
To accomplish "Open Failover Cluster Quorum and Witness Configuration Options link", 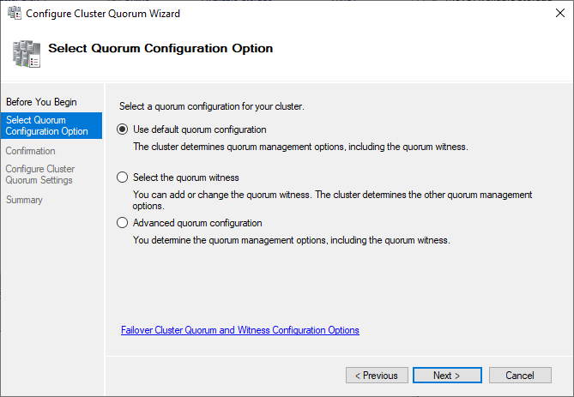I will 240,330.
